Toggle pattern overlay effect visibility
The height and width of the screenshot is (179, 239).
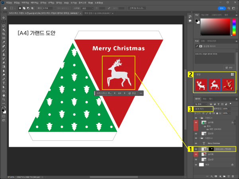click(x=208, y=129)
